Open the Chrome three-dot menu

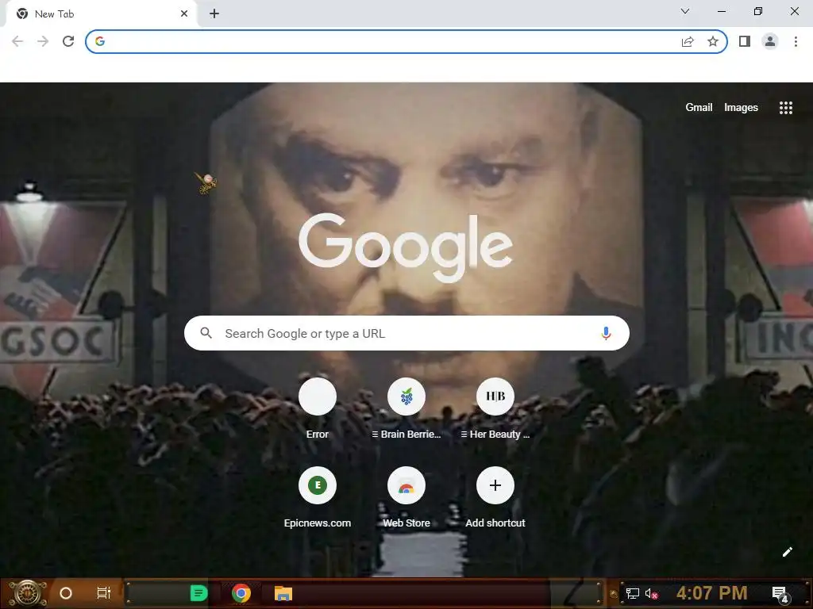796,41
